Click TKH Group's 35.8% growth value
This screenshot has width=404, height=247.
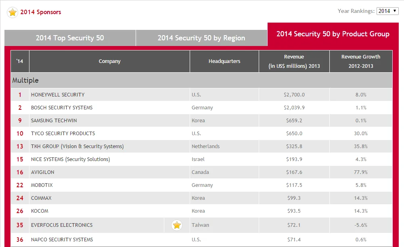click(361, 146)
